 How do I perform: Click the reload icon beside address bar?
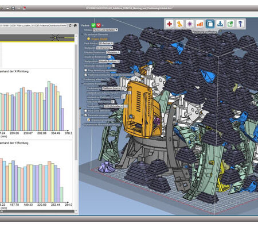click(x=70, y=25)
